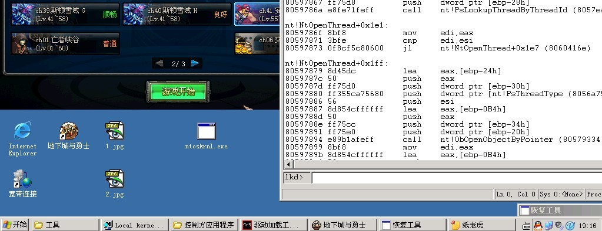Screen dimensions: 602x231
Task: Click the 2/3 page indicator
Action: coord(178,63)
